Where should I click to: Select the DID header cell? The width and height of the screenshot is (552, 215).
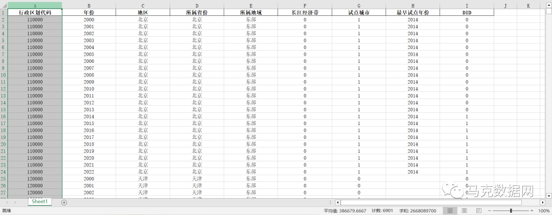(x=467, y=12)
